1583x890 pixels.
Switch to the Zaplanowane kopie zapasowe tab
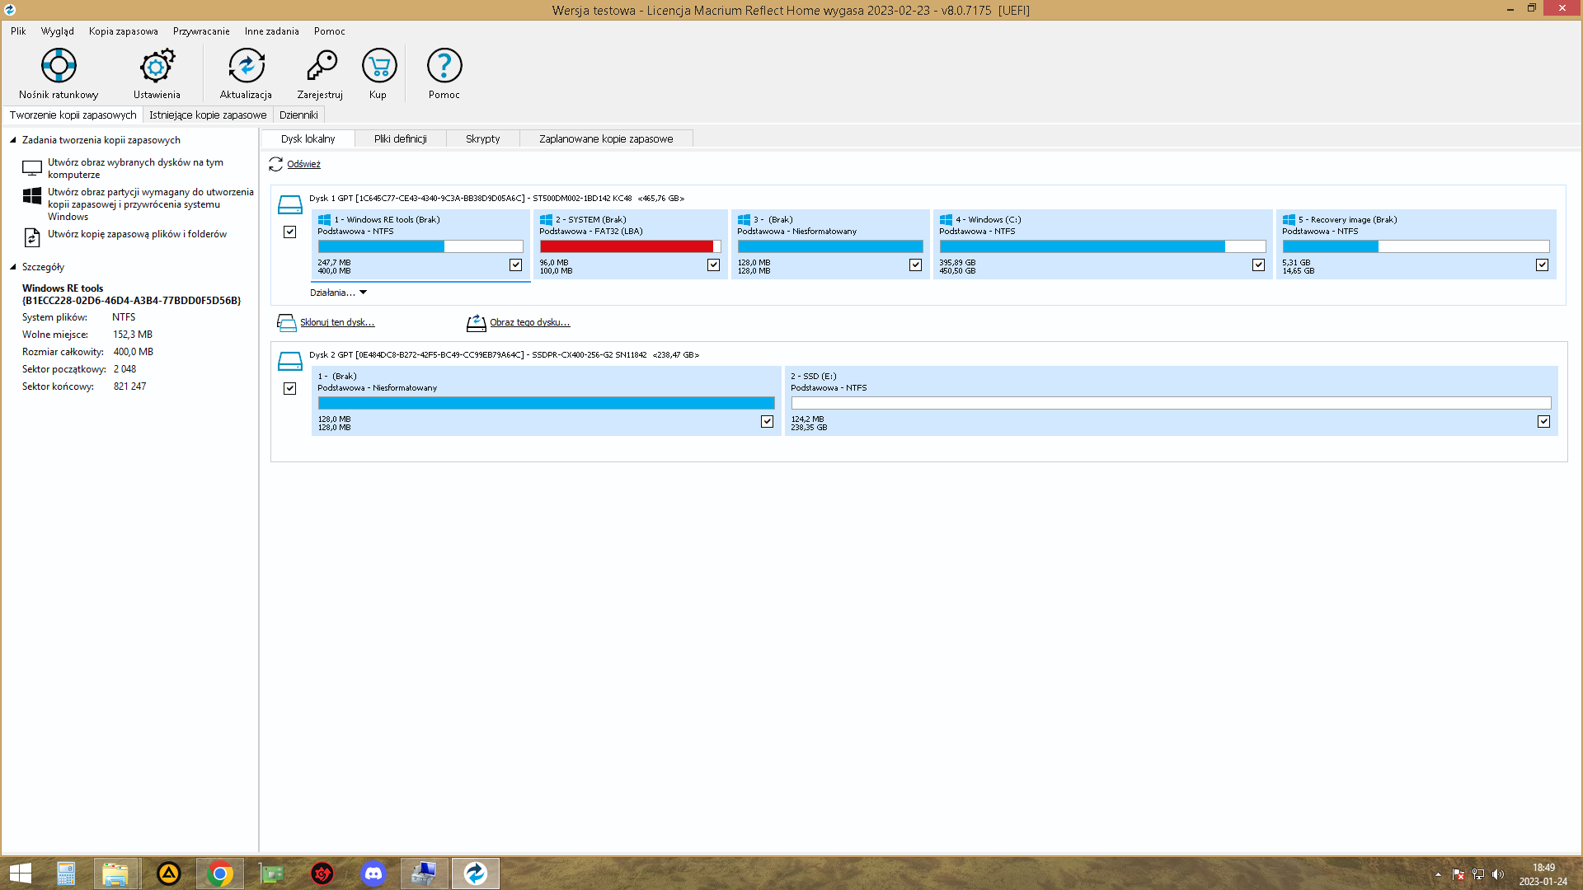tap(606, 138)
